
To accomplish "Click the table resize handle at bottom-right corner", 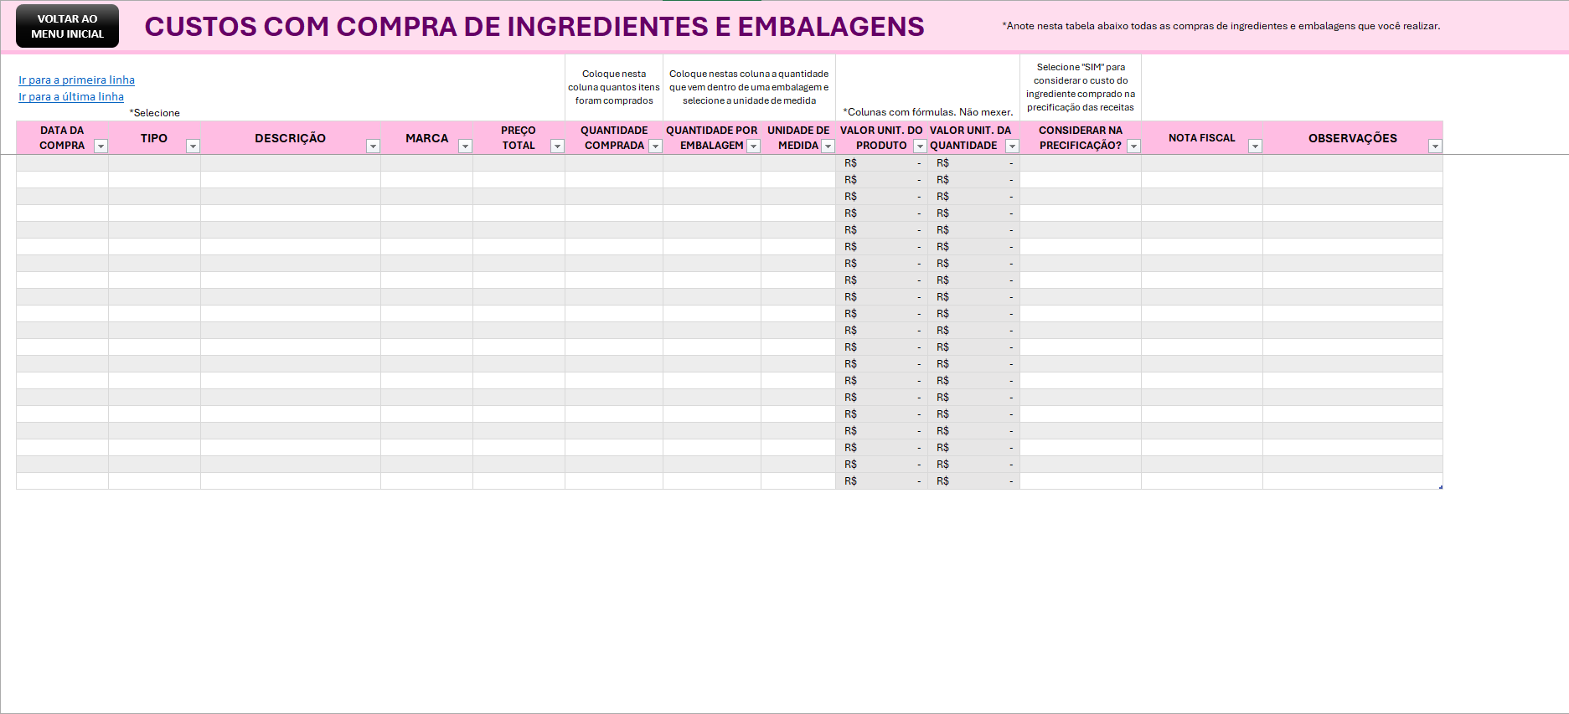I will coord(1441,487).
